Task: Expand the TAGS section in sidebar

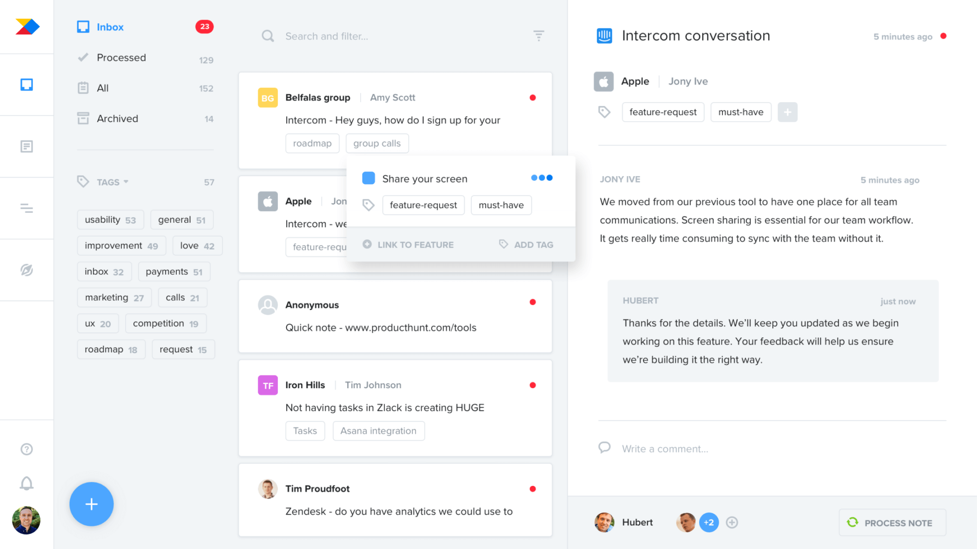Action: (x=112, y=182)
